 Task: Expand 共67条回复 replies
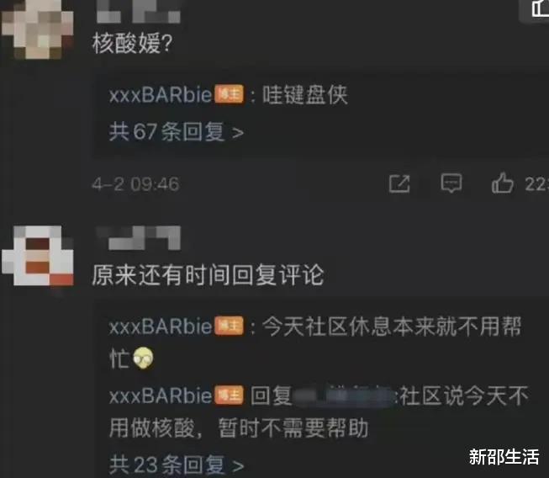[x=176, y=132]
